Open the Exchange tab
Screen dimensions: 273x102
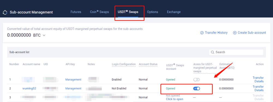coord(174,12)
